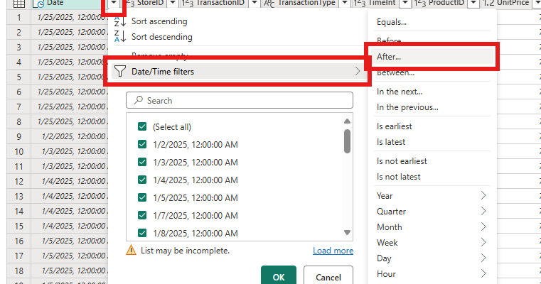Uncheck the (Select all) checkbox
Screen dimensions: 541x284
[142, 127]
